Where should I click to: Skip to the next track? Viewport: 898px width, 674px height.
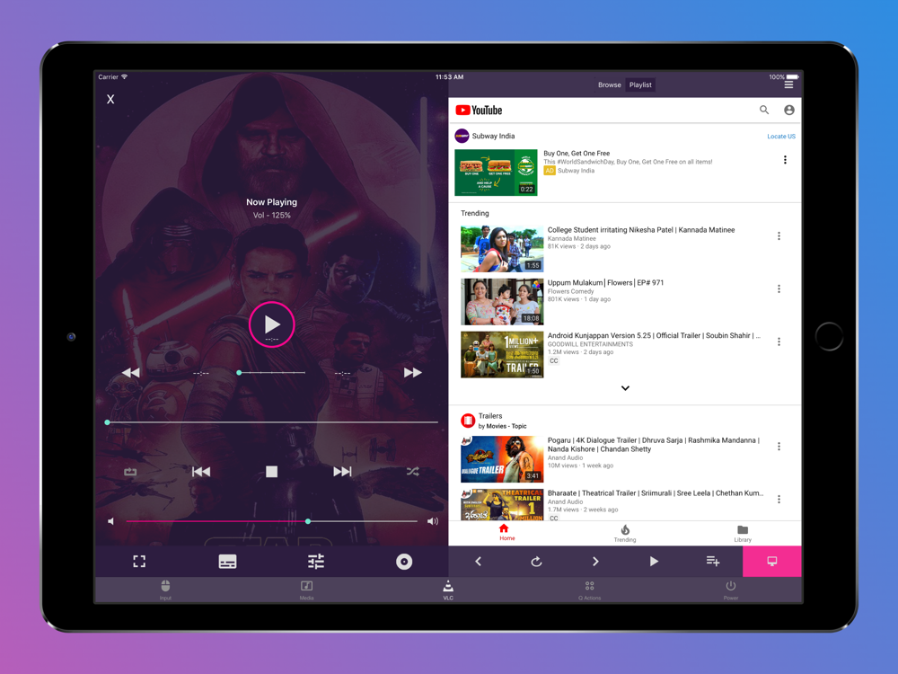pos(342,472)
